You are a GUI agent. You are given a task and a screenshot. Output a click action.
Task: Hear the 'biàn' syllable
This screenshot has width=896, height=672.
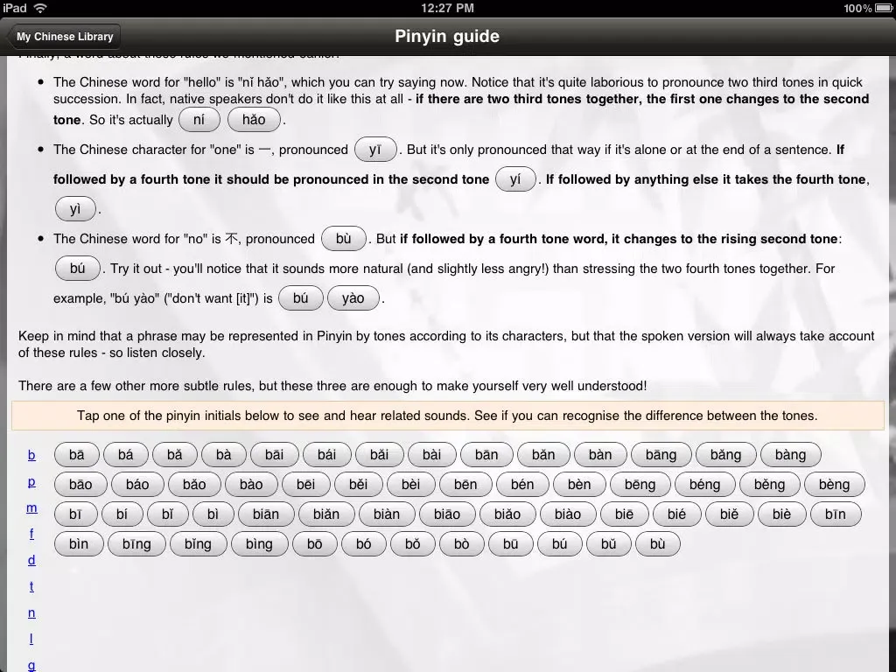point(387,514)
